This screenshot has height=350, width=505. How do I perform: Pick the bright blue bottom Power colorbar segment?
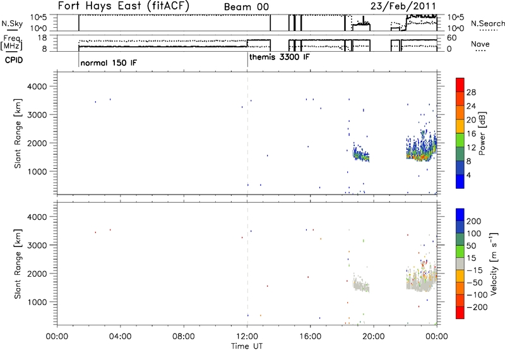[460, 181]
